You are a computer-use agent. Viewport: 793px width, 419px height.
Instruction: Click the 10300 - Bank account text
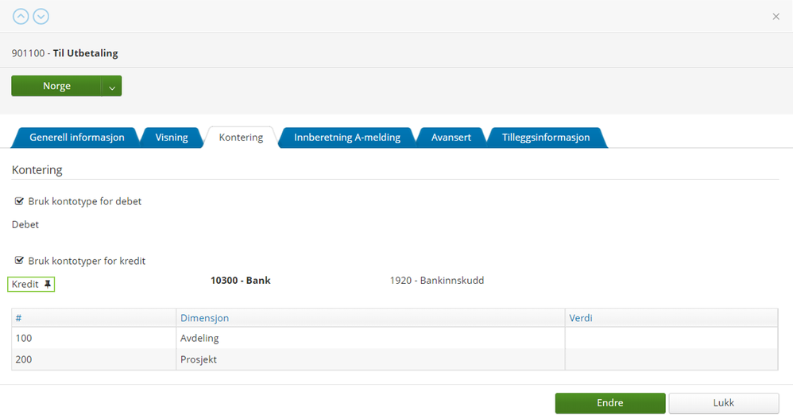point(241,281)
